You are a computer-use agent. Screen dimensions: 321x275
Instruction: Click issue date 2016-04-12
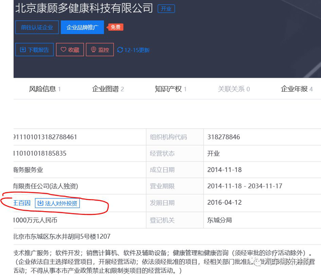click(x=224, y=202)
